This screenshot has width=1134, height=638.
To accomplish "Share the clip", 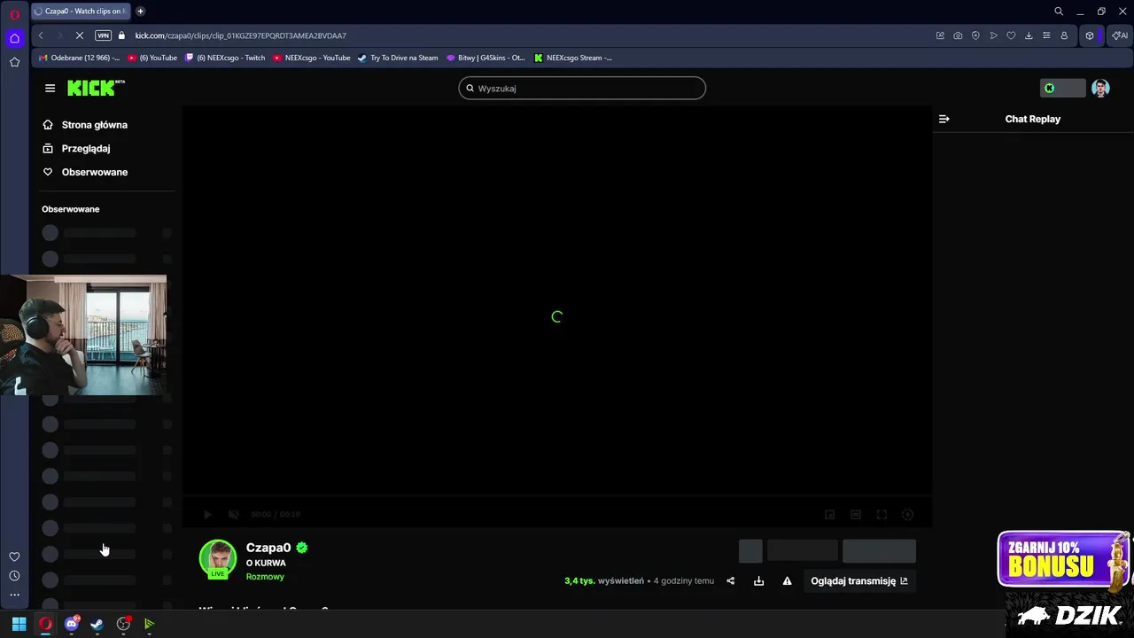I will (x=731, y=581).
